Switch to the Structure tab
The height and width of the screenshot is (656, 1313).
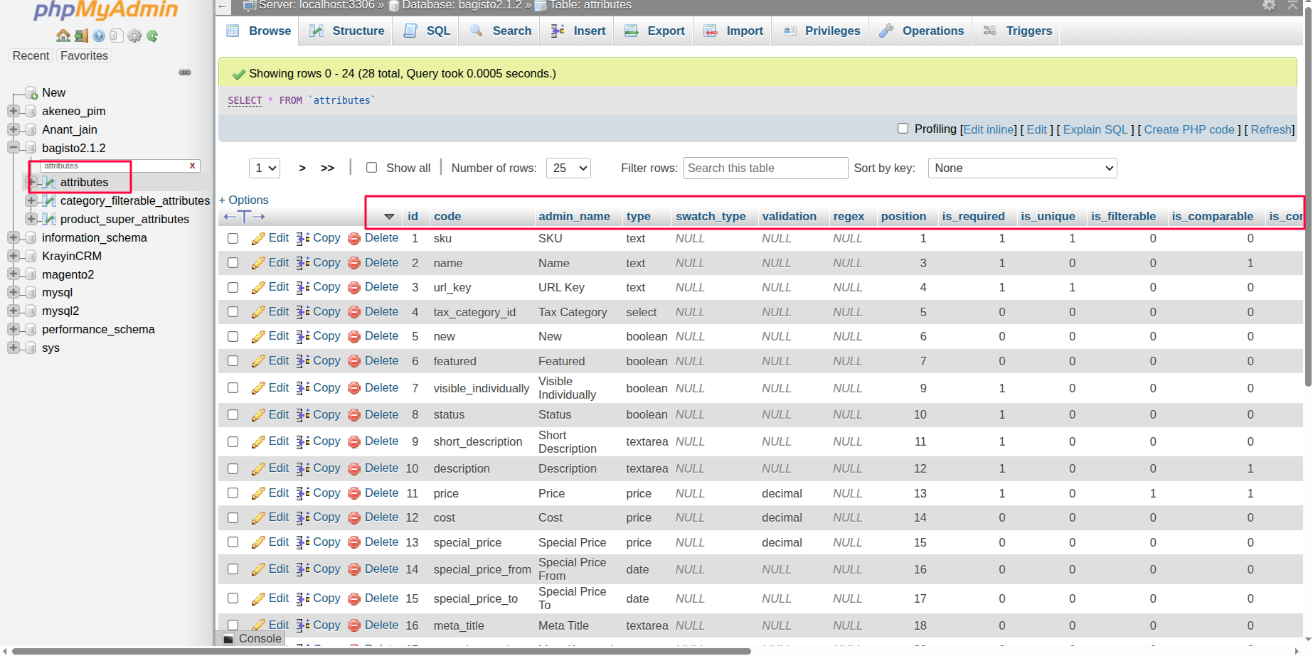pyautogui.click(x=346, y=31)
